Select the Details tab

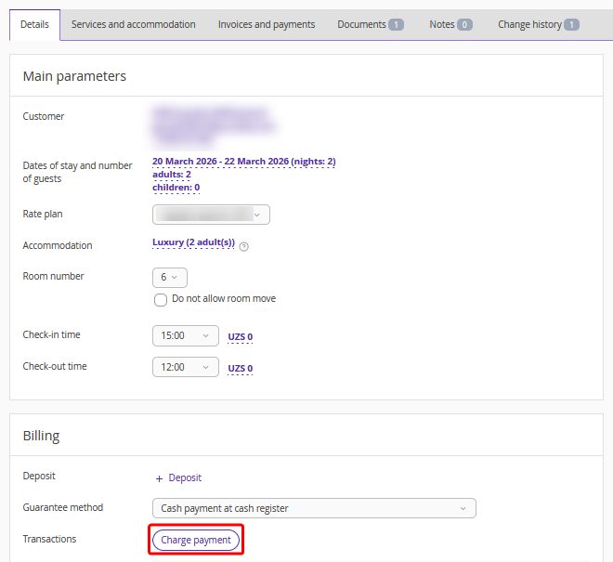click(34, 24)
